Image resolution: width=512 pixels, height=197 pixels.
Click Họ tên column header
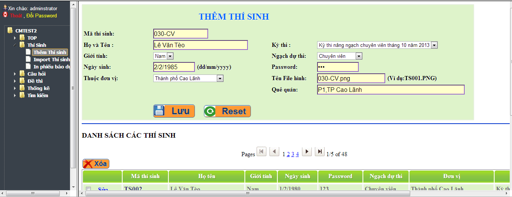click(x=207, y=176)
